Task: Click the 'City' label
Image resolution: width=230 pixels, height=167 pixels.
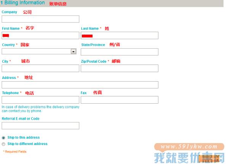Action: [x=5, y=61]
